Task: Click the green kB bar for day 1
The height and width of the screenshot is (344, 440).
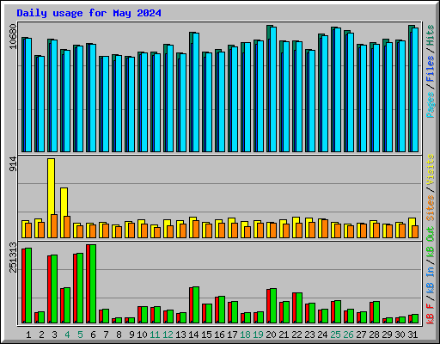Action: tap(28, 286)
